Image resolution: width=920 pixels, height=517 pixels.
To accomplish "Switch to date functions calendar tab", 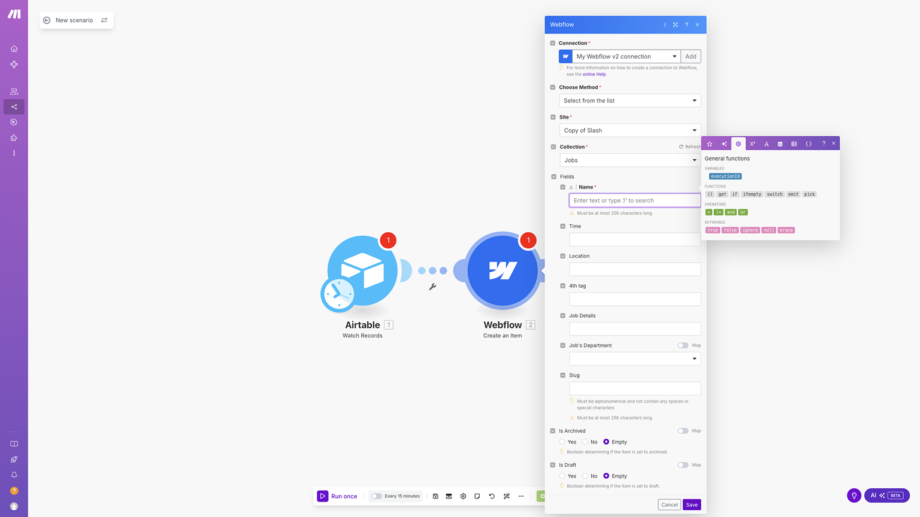I will point(780,144).
